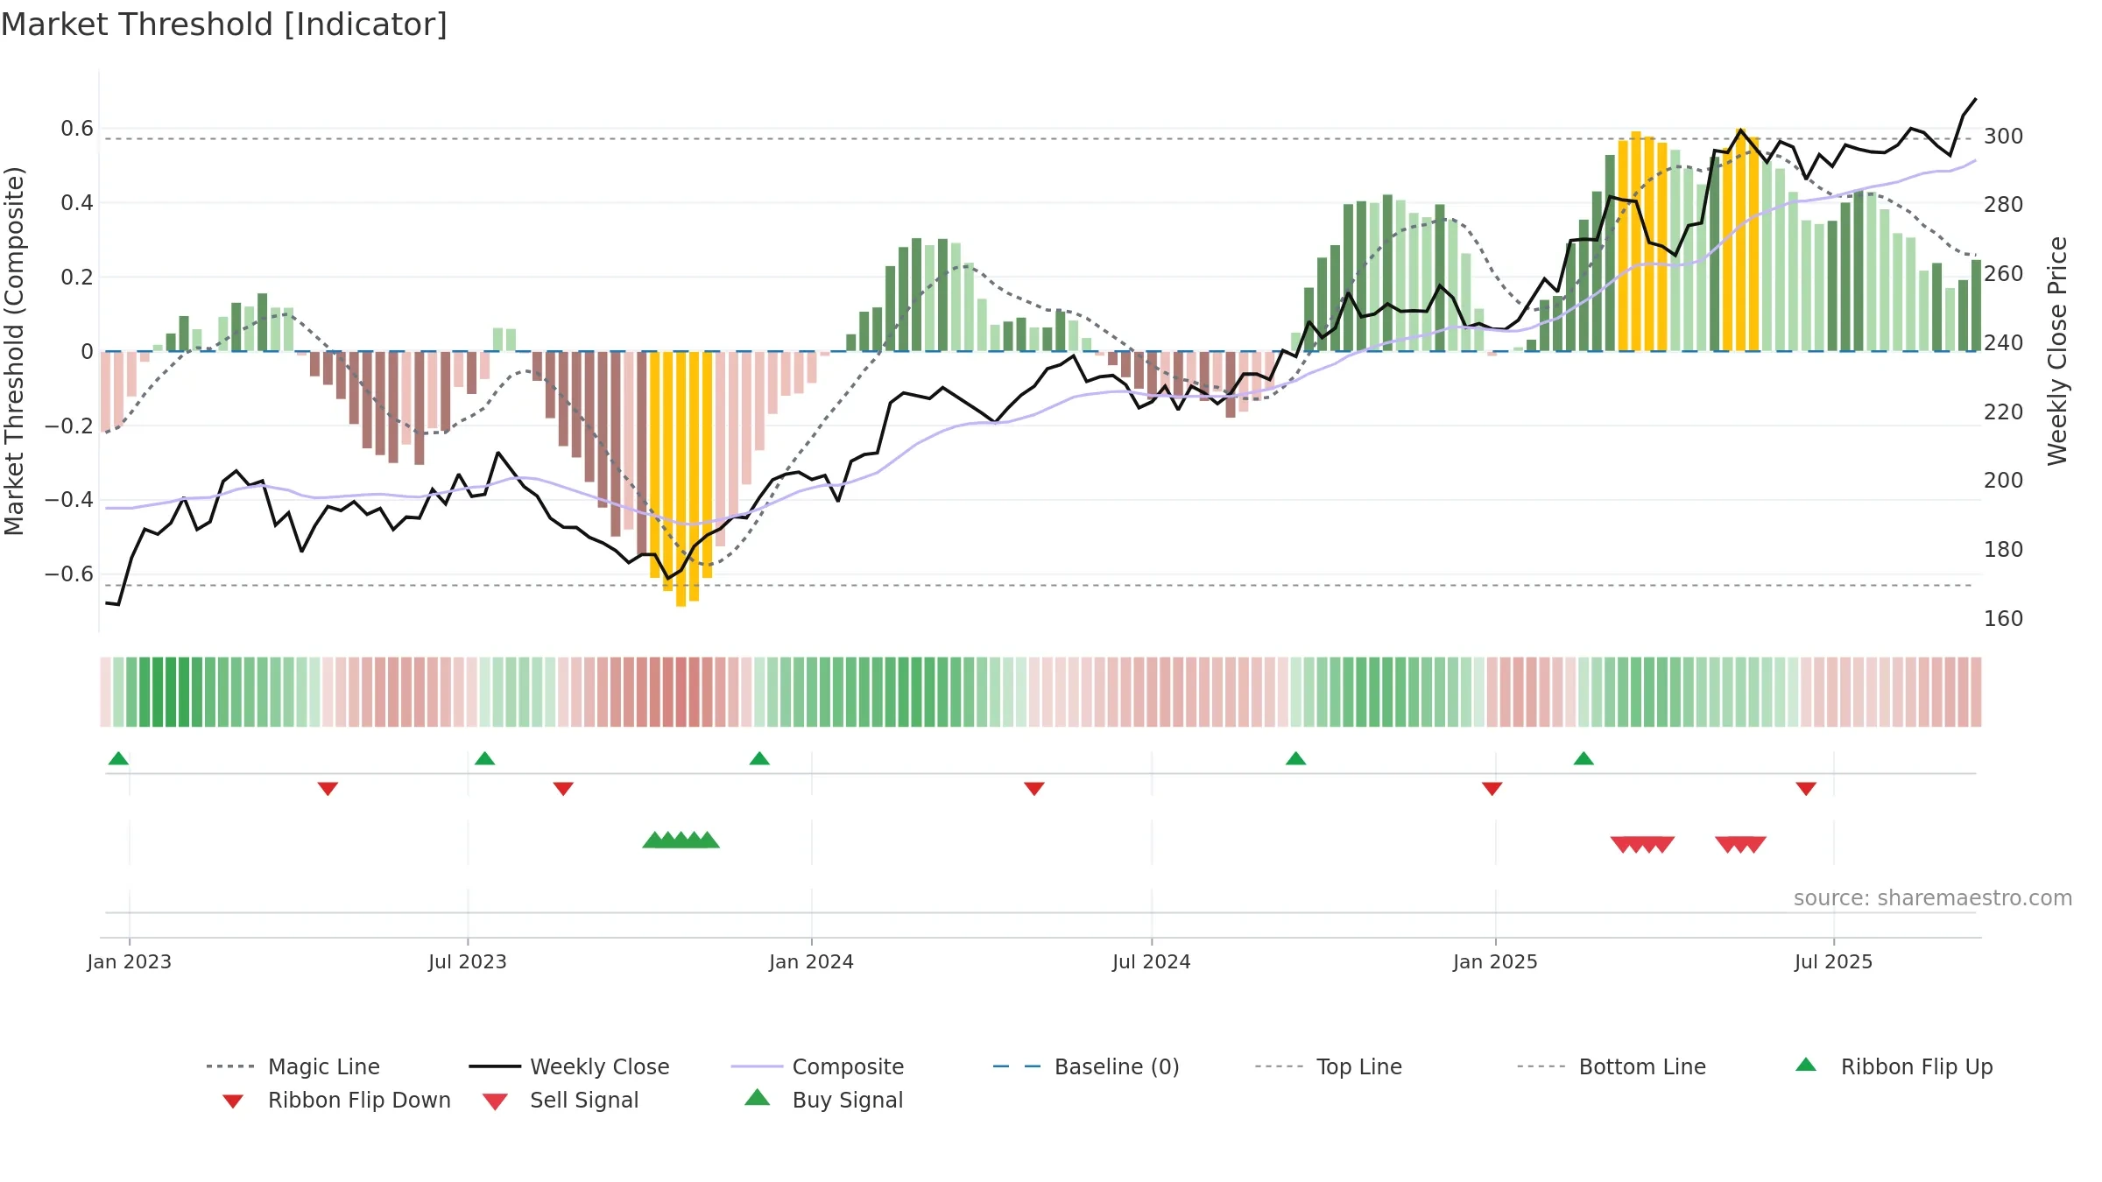
Task: Toggle the Ribbon Flip Down legend entry
Action: [x=336, y=1100]
